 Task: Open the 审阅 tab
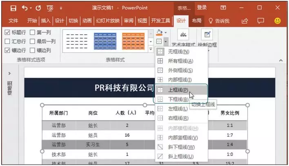point(129,21)
